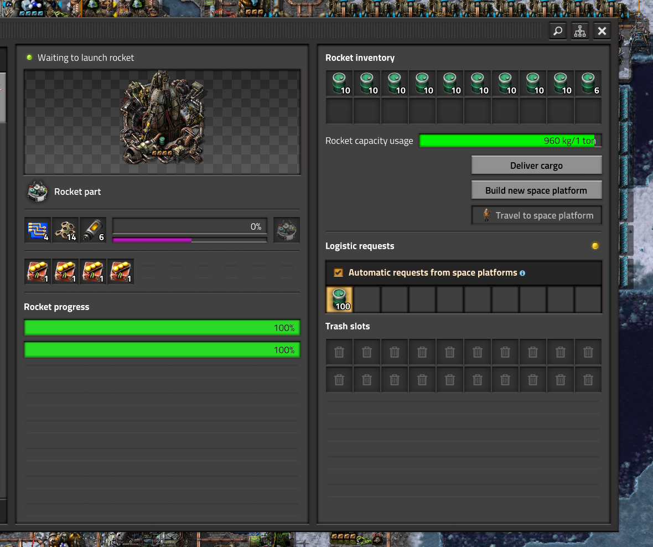Select the barrel logistic request slot showing 100
Image resolution: width=653 pixels, height=547 pixels.
(339, 300)
